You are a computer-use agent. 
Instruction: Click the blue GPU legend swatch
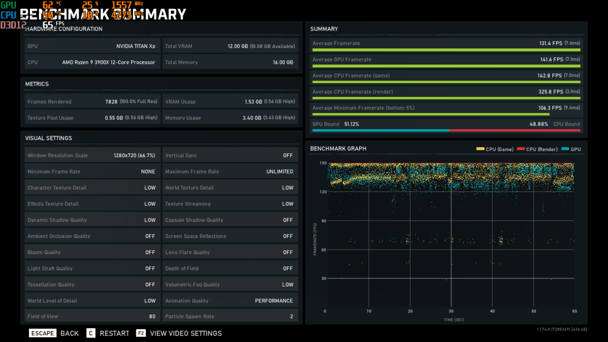pyautogui.click(x=565, y=149)
